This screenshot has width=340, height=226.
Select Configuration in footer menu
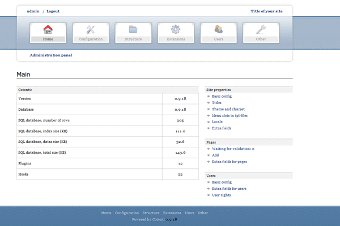tap(127, 213)
